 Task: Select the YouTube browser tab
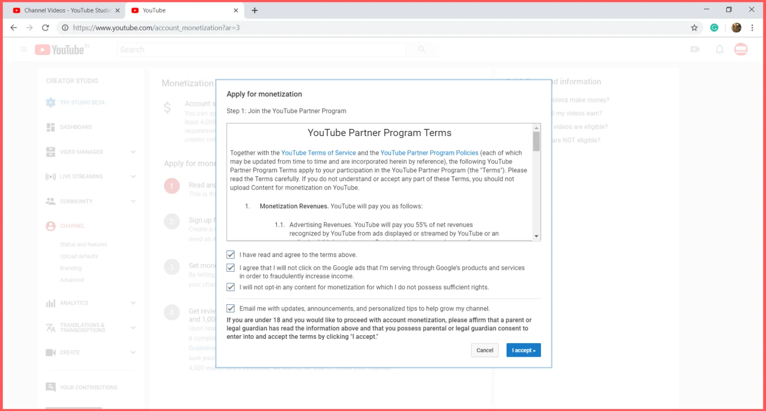click(x=185, y=10)
